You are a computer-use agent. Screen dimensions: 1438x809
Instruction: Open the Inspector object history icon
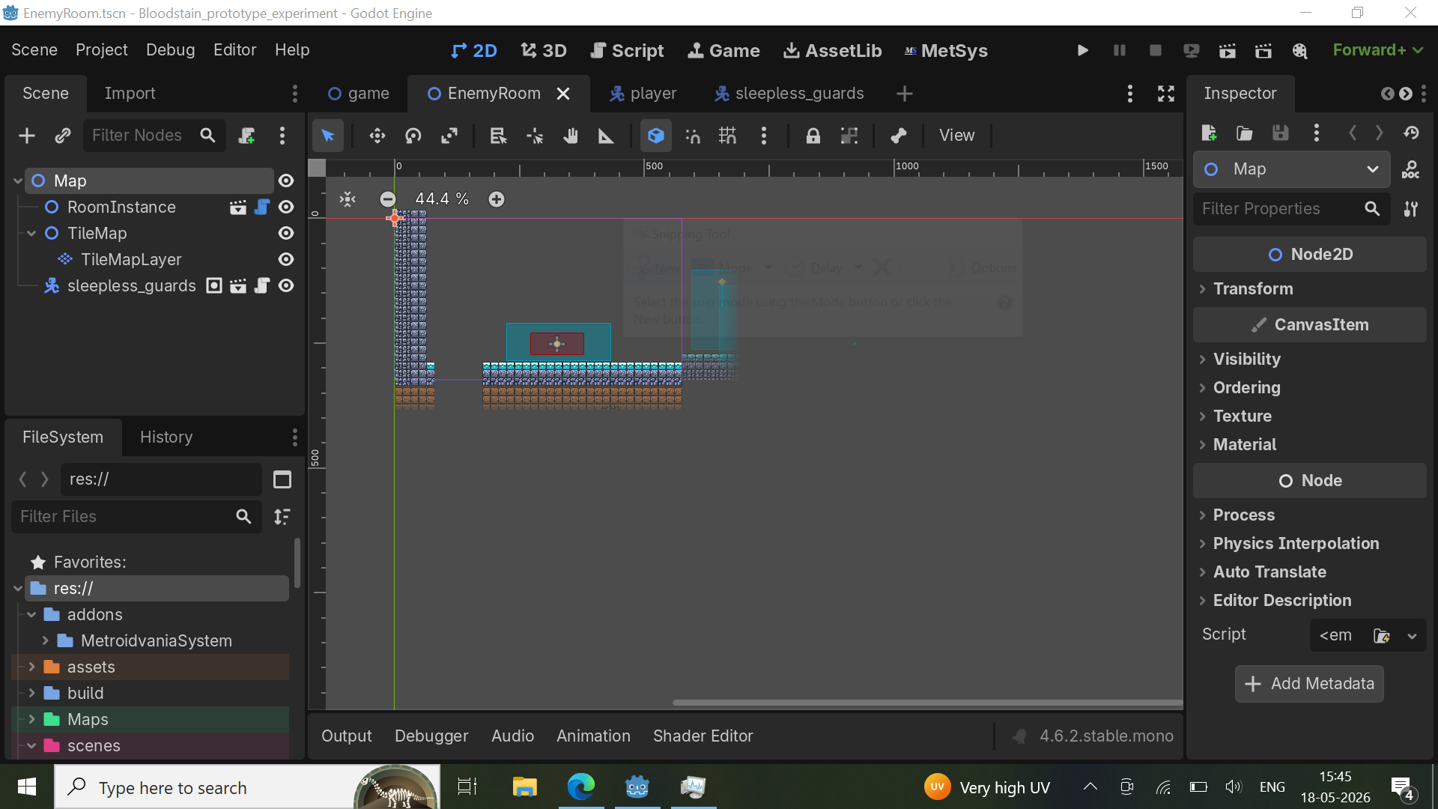(1412, 133)
